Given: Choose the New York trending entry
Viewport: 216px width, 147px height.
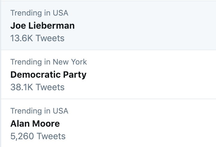Looking at the screenshot, I should coord(48,74).
